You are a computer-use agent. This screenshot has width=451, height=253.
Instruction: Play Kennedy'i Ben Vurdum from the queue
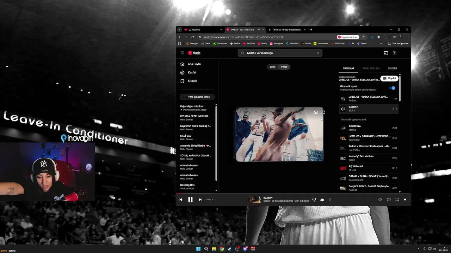[369, 158]
